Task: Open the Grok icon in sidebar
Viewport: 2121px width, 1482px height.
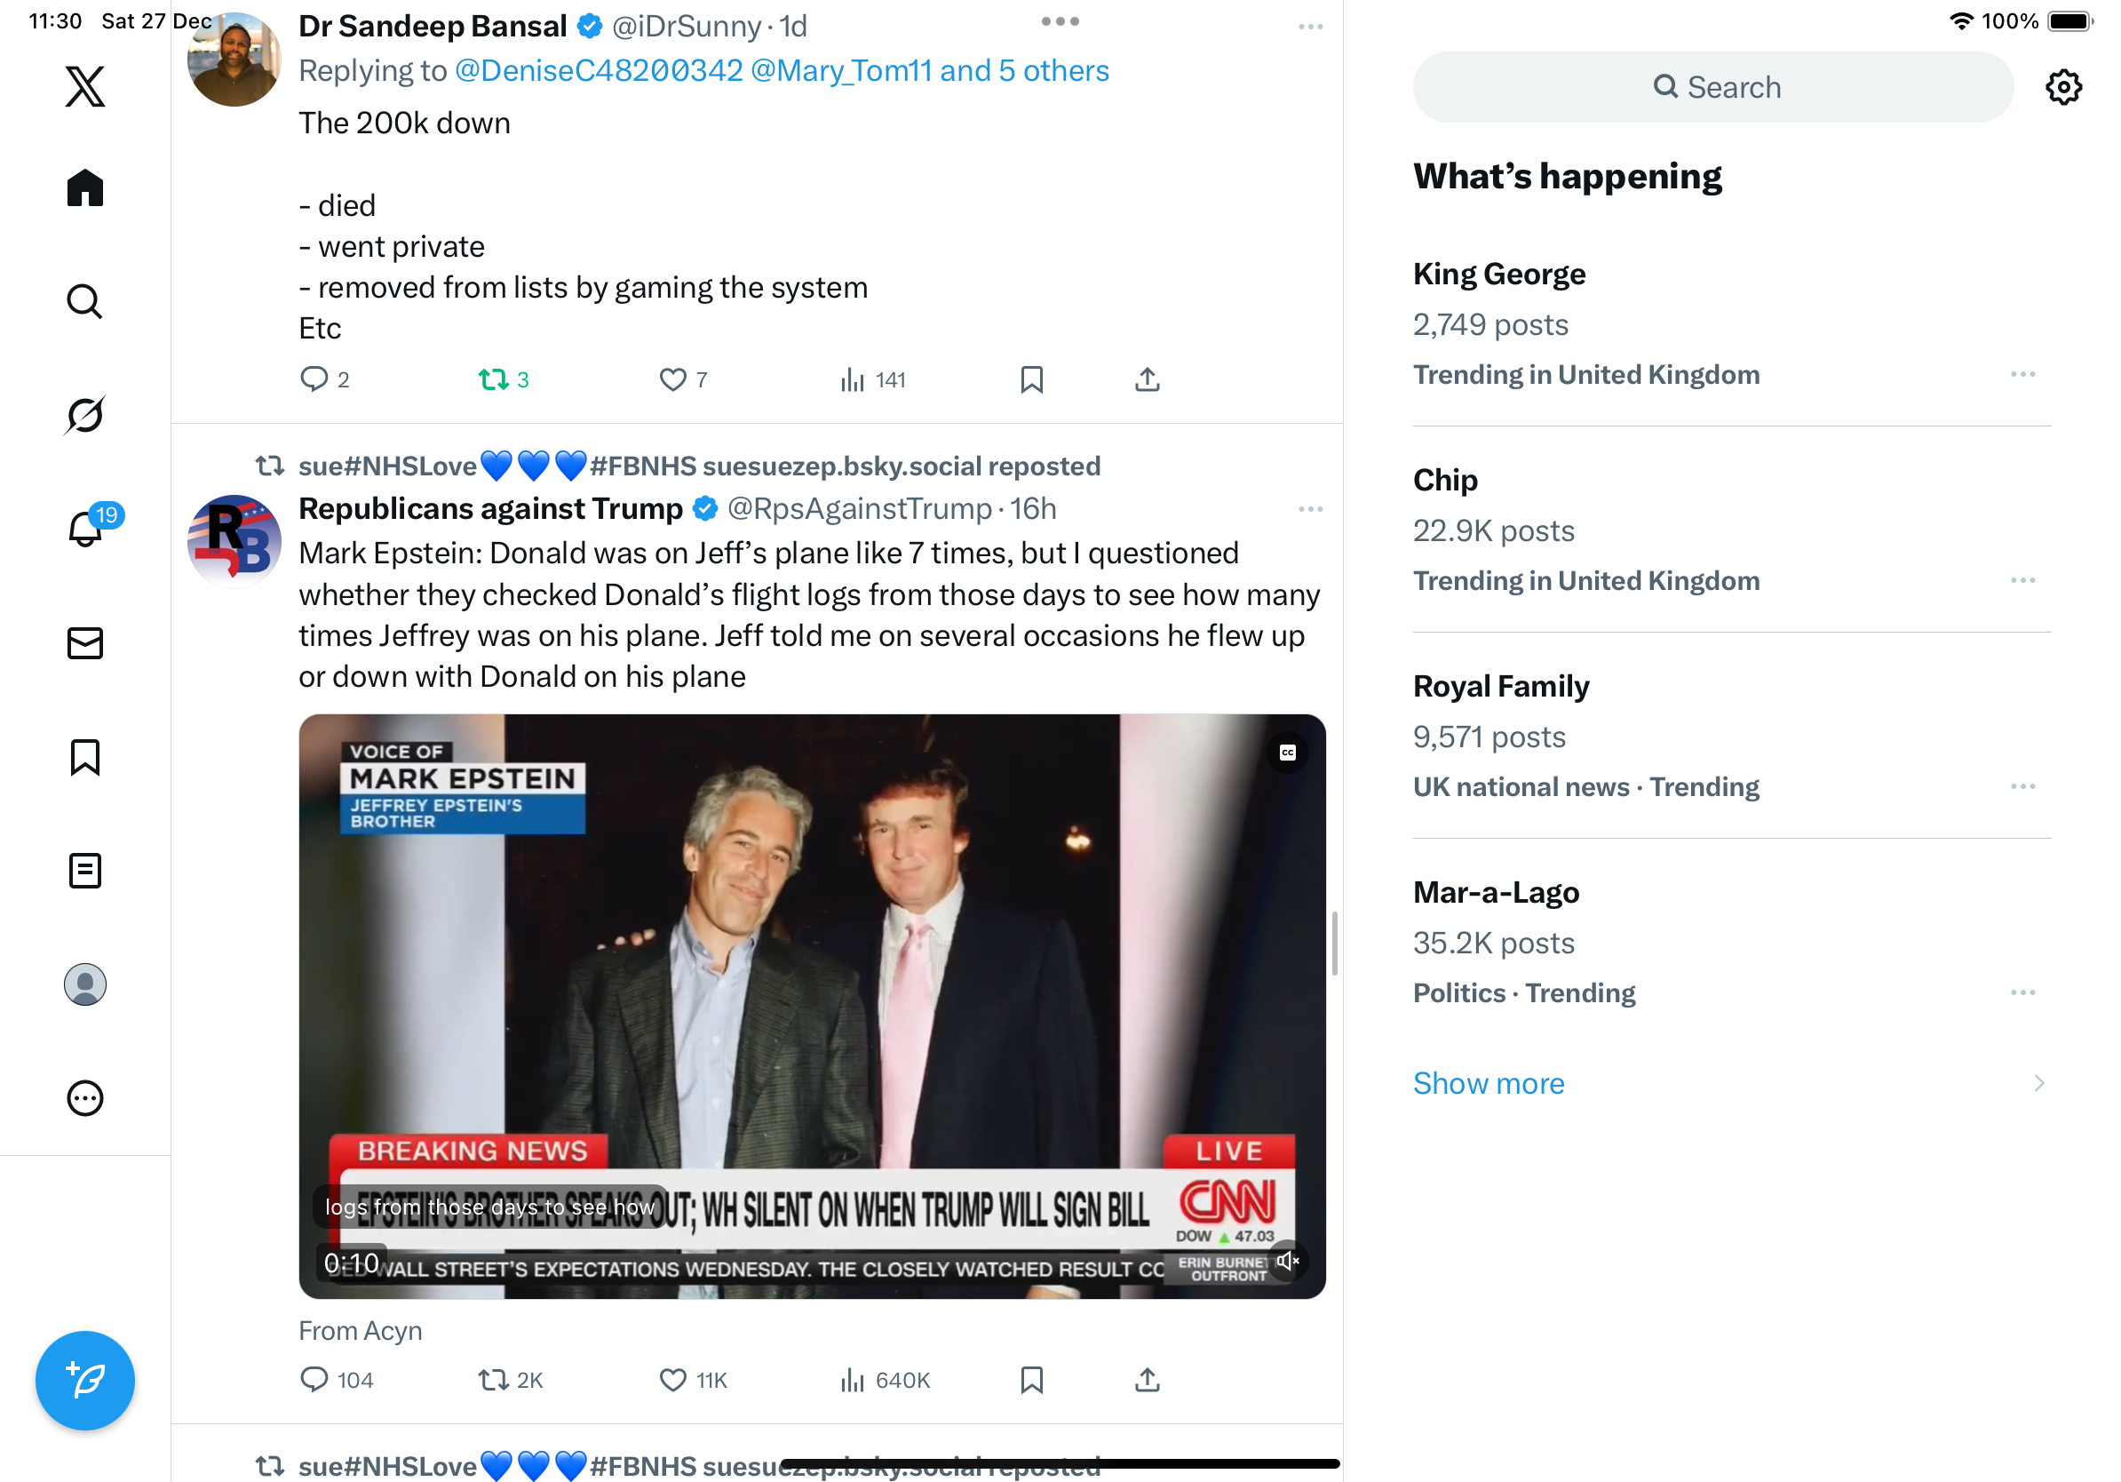Action: [85, 415]
